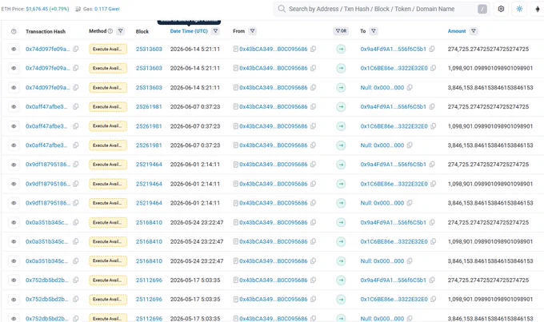Preview details with eye icon for 1,098,901 row in block 25261981
Screen dimensions: 544x322
[x=14, y=126]
